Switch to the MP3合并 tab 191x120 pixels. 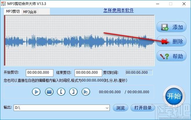30,12
